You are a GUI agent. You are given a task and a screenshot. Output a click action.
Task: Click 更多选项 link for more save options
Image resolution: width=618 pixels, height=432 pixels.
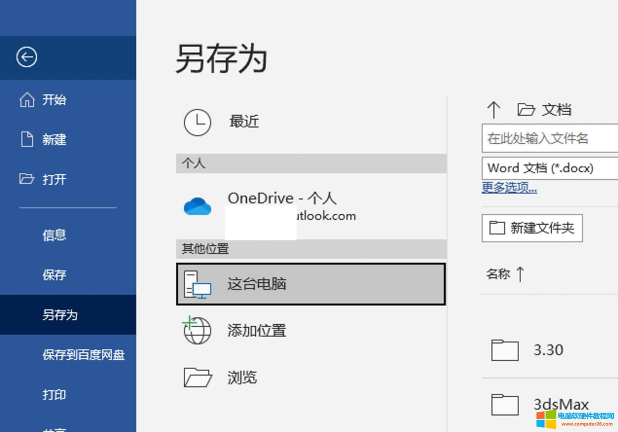(509, 187)
